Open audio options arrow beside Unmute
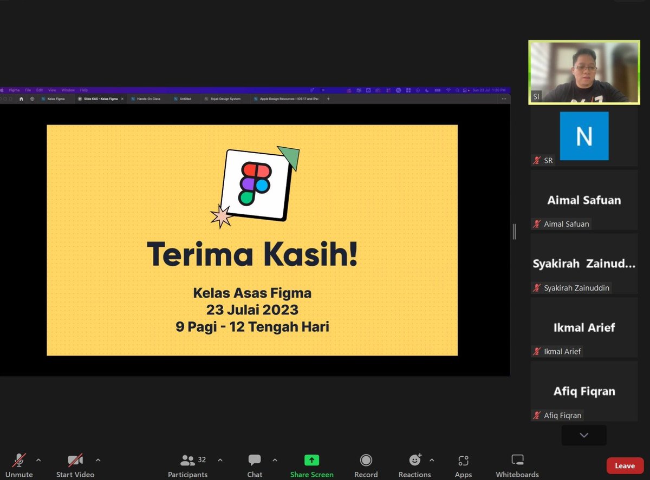Image resolution: width=650 pixels, height=480 pixels. pos(38,460)
